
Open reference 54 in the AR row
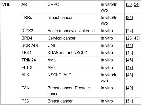[x=136, y=5]
